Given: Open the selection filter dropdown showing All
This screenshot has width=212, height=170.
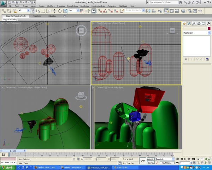Looking at the screenshot, I should (24, 10).
